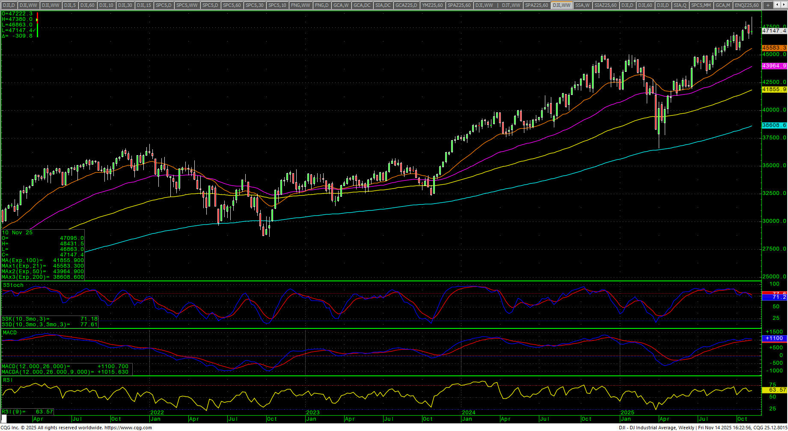Image resolution: width=788 pixels, height=431 pixels.
Task: Select the orange 45583.3 moving average tag
Action: point(774,48)
